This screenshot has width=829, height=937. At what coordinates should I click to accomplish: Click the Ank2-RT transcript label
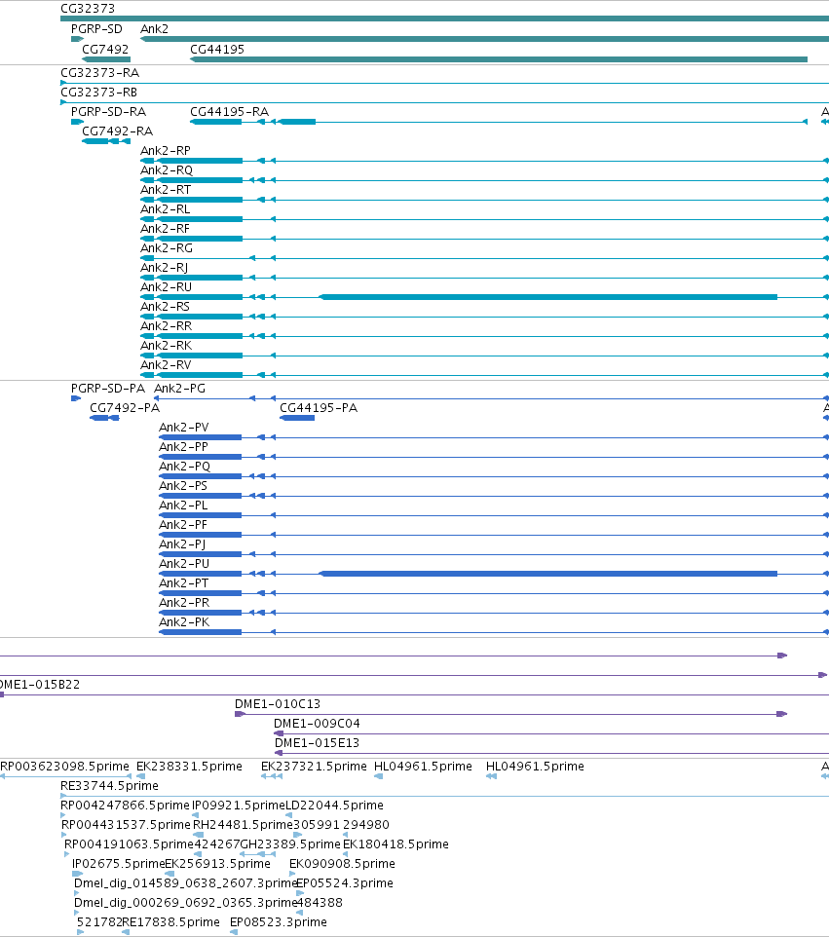pos(166,189)
